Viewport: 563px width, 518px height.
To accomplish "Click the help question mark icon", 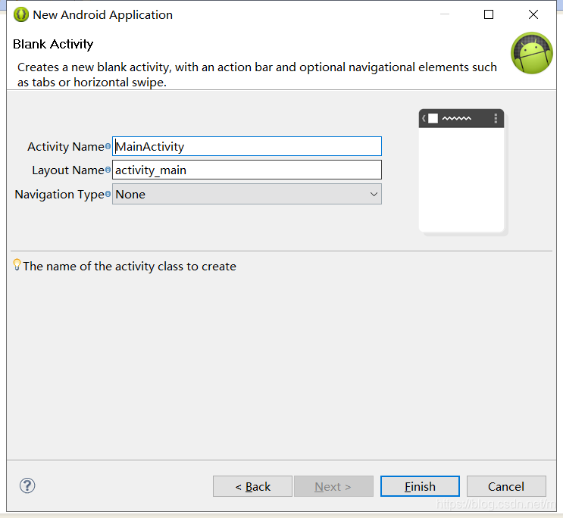I will (27, 485).
